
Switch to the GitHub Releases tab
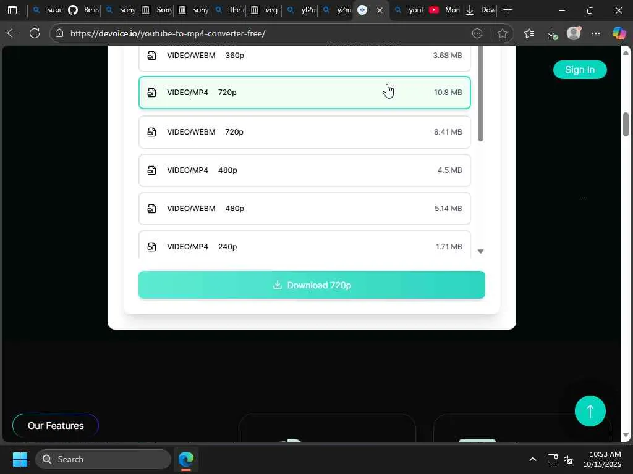[x=83, y=10]
